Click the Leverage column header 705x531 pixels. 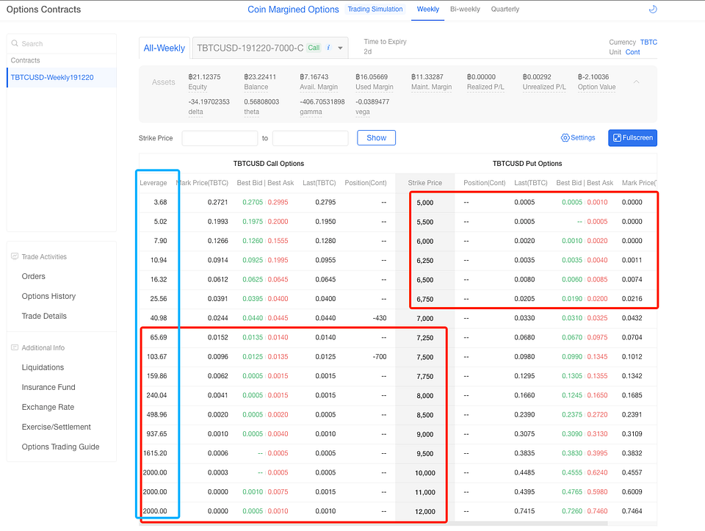(x=153, y=183)
